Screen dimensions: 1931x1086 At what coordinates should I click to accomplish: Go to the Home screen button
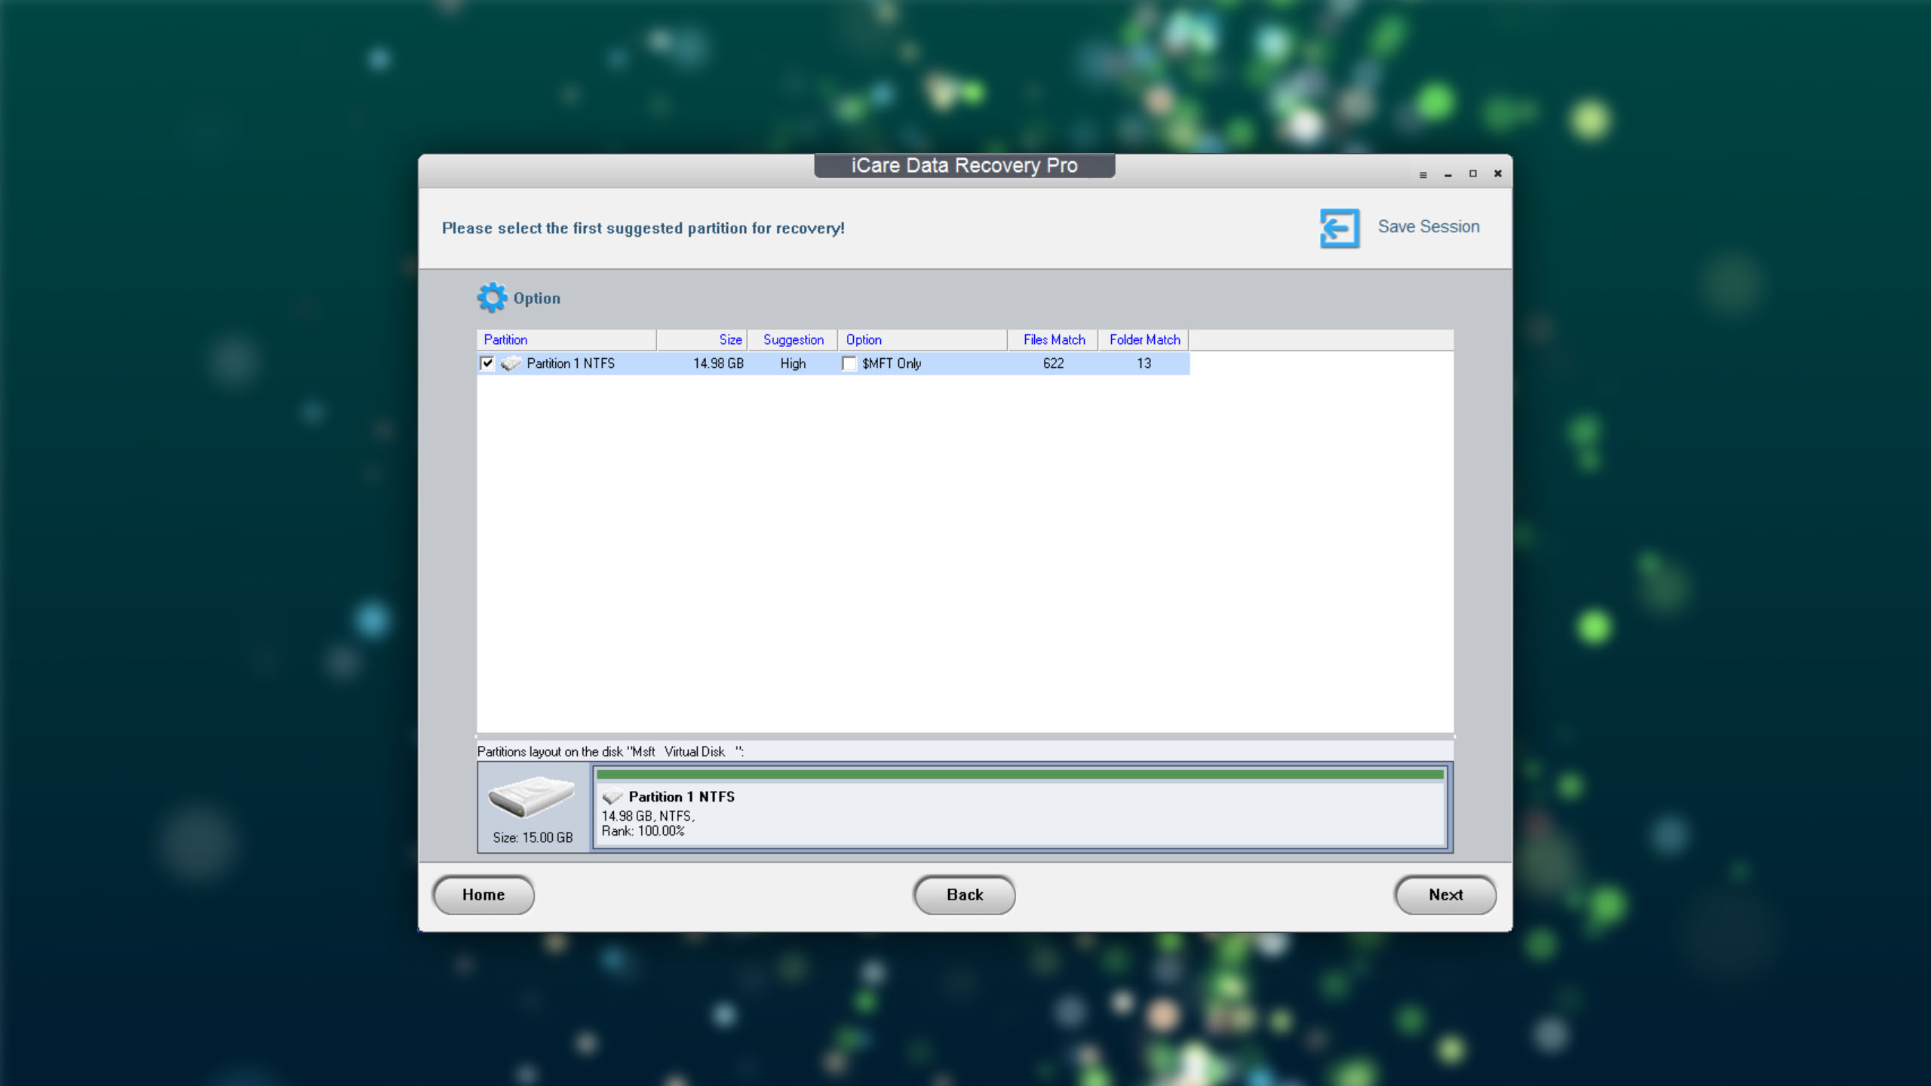[x=484, y=895]
